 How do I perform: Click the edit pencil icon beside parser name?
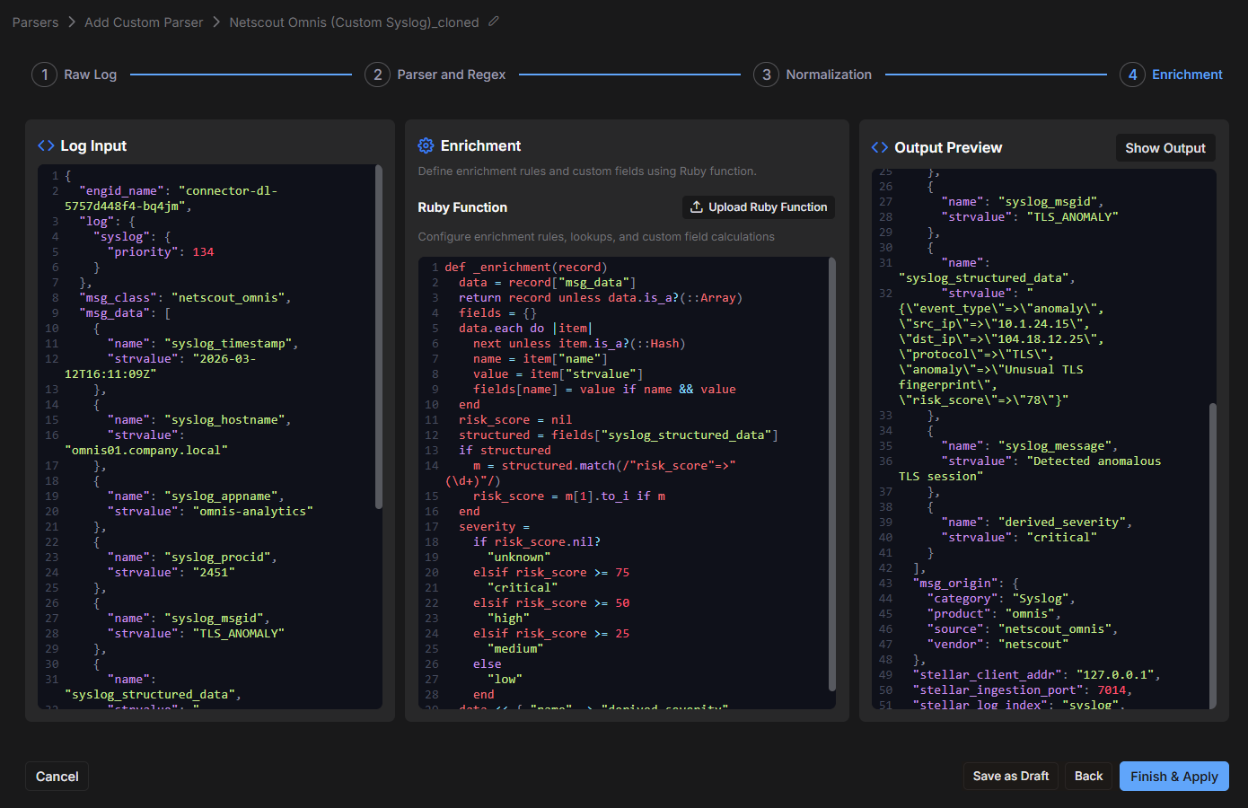point(494,22)
